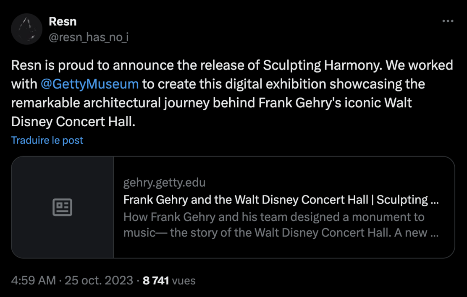The width and height of the screenshot is (467, 297).
Task: Click the 25 oct. 2023 date
Action: 98,280
